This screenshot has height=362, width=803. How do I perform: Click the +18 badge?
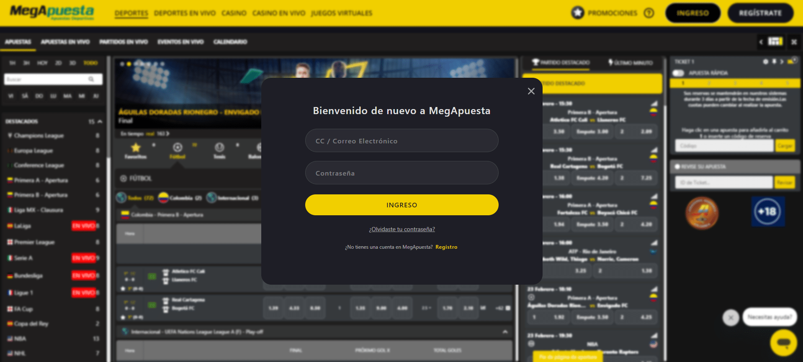click(767, 212)
